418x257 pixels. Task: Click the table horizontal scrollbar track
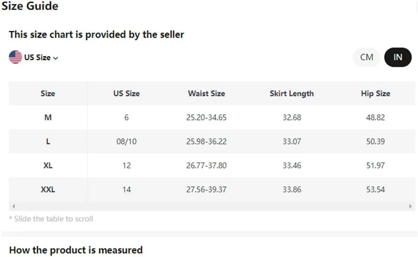coord(212,206)
